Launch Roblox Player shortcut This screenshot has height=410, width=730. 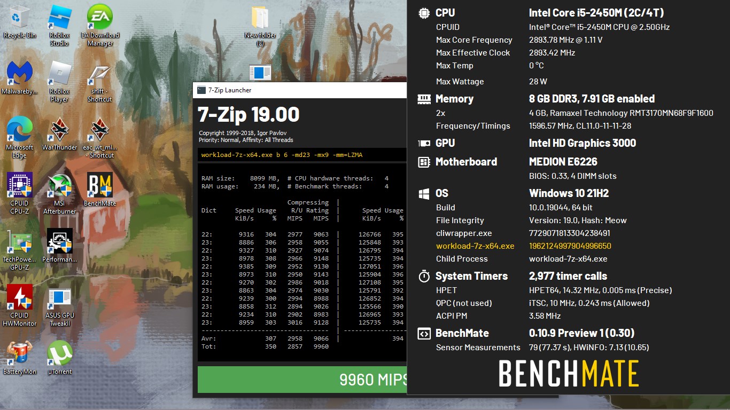[59, 81]
